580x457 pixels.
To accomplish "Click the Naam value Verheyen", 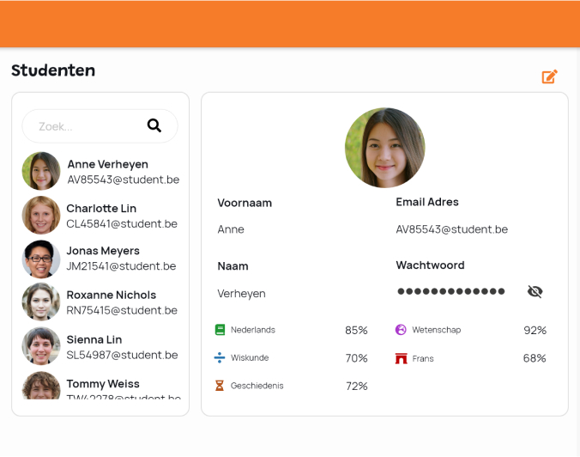I will coord(242,294).
